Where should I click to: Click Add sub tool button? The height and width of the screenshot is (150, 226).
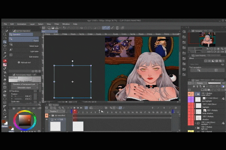pos(24,62)
